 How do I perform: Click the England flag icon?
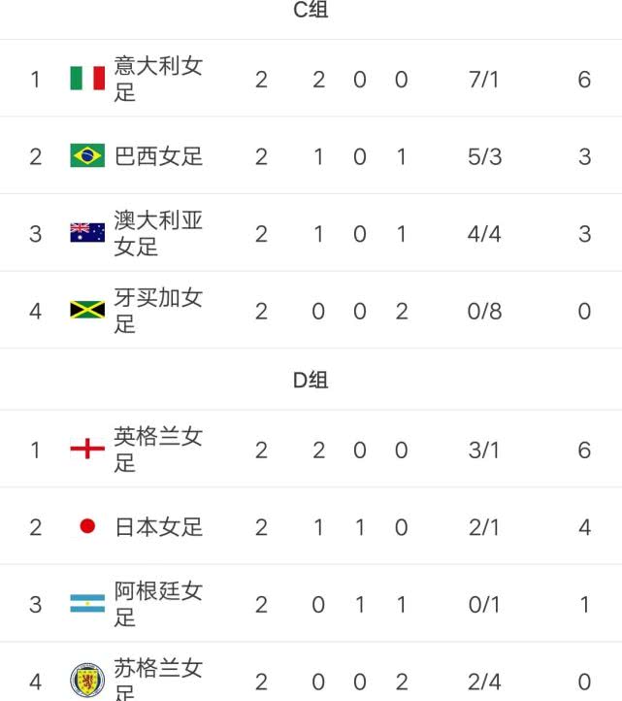coord(87,449)
